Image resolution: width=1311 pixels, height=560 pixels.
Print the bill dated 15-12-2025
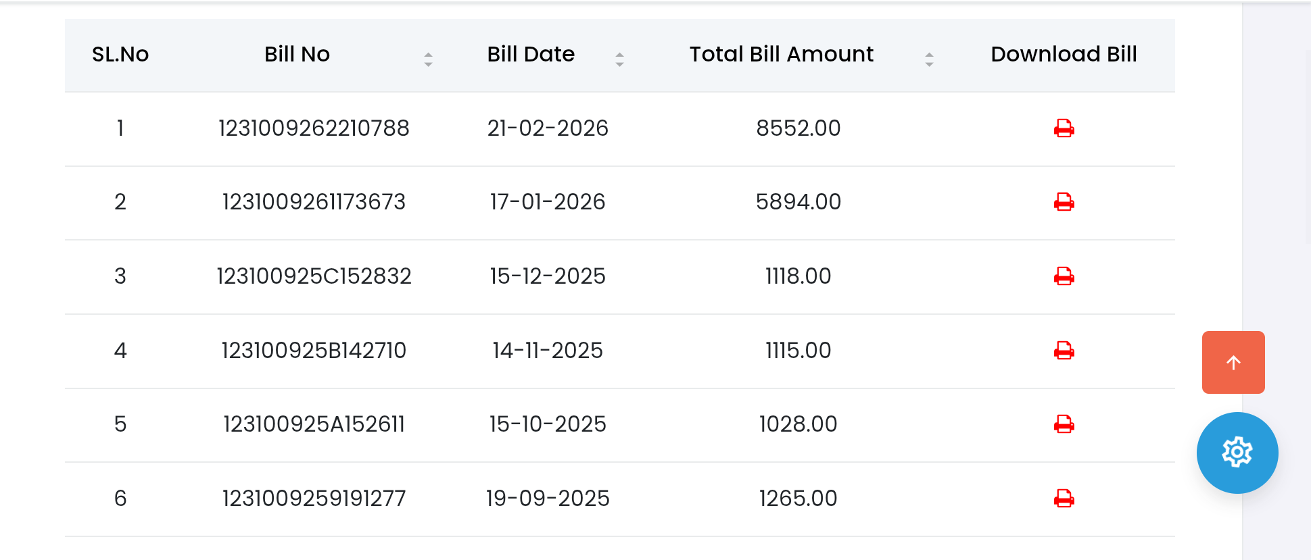click(1064, 276)
